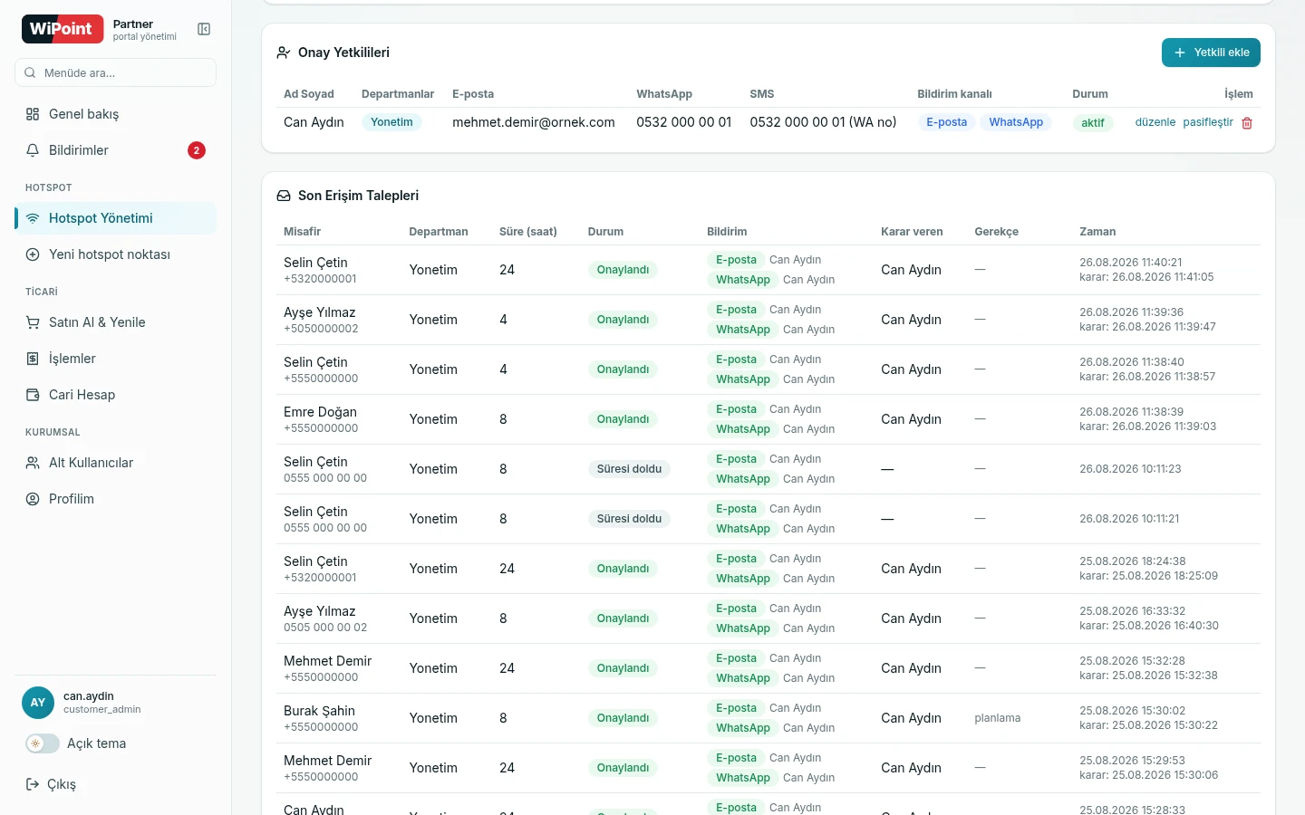Open Cari Hesap menu item

115,395
